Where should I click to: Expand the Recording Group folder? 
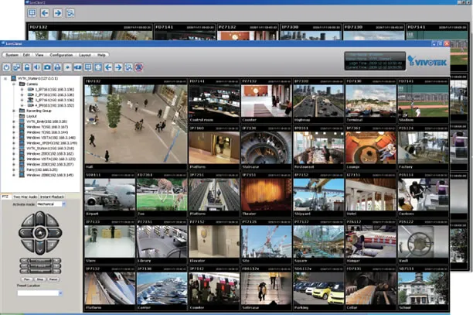14,111
